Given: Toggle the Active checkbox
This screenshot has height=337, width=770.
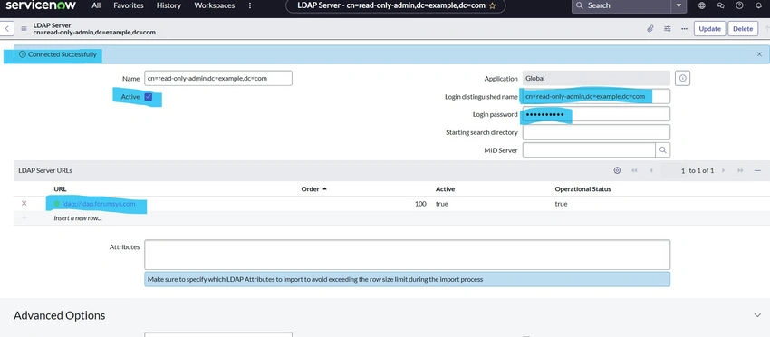Looking at the screenshot, I should [x=149, y=97].
